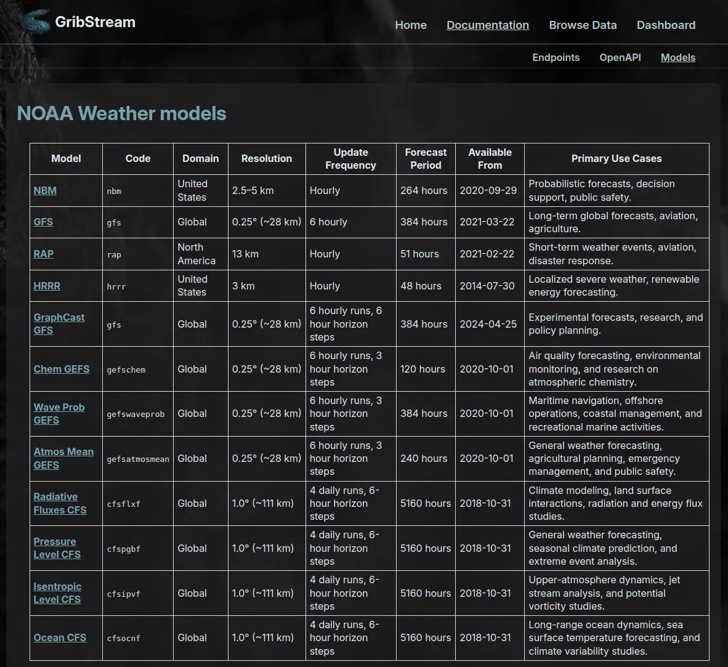Click the GribStream logo icon
The width and height of the screenshot is (728, 667).
coord(36,22)
